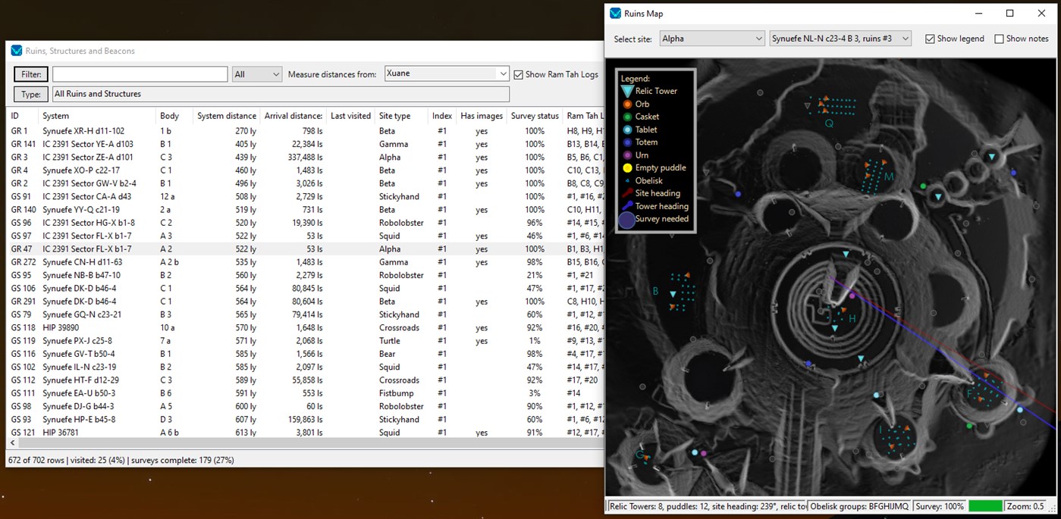Click the Relic Tower icon in the legend

(626, 91)
